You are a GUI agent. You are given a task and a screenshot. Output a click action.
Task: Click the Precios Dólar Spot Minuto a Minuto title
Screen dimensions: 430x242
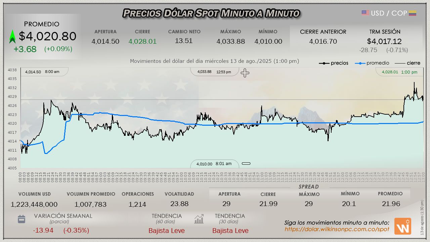pos(211,13)
